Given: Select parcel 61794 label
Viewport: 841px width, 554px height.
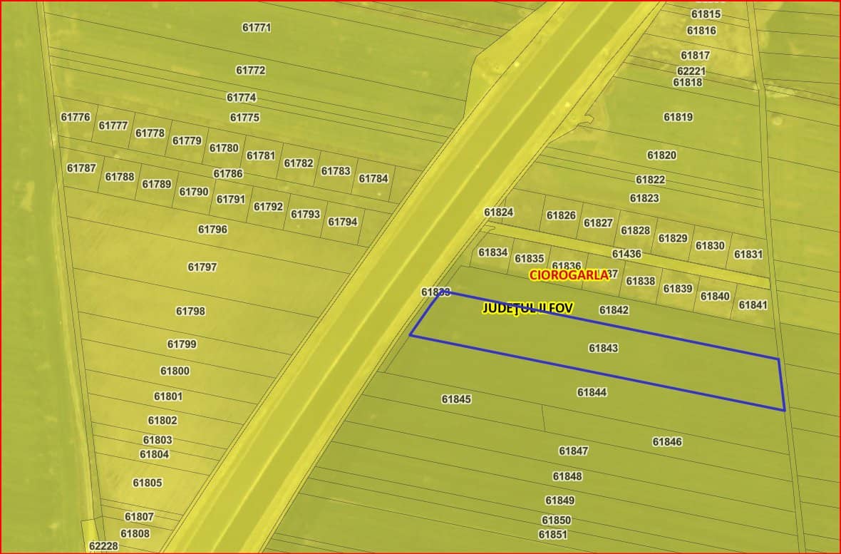Looking at the screenshot, I should pyautogui.click(x=342, y=222).
